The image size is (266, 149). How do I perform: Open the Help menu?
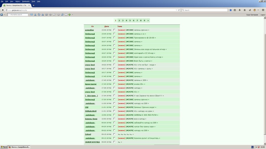tap(39, 1)
